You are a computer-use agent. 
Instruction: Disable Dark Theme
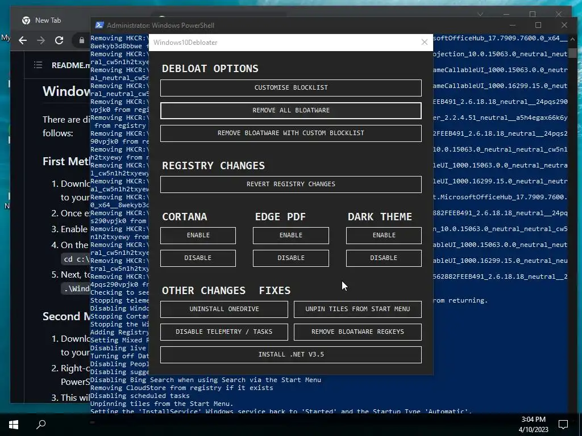pyautogui.click(x=384, y=258)
